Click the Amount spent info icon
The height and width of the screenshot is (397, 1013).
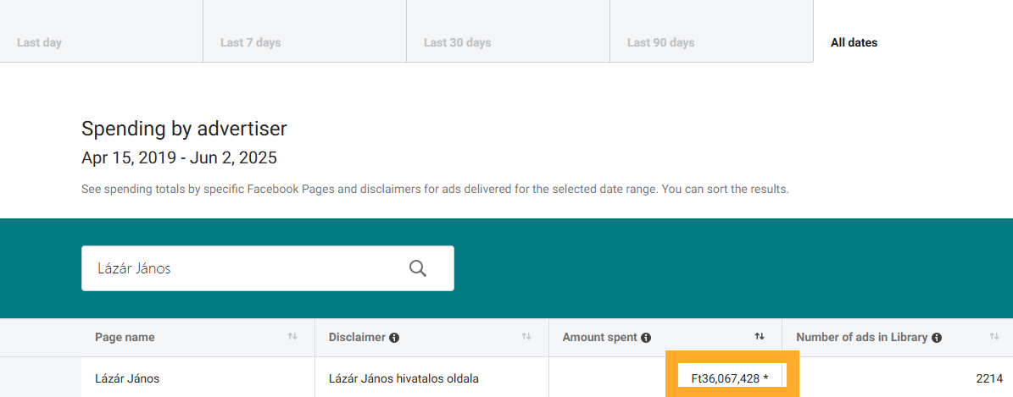point(646,338)
